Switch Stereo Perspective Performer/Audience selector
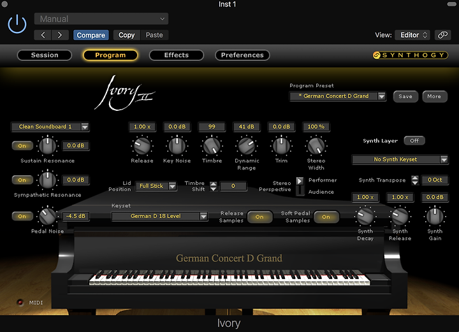This screenshot has width=459, height=332. tap(300, 186)
